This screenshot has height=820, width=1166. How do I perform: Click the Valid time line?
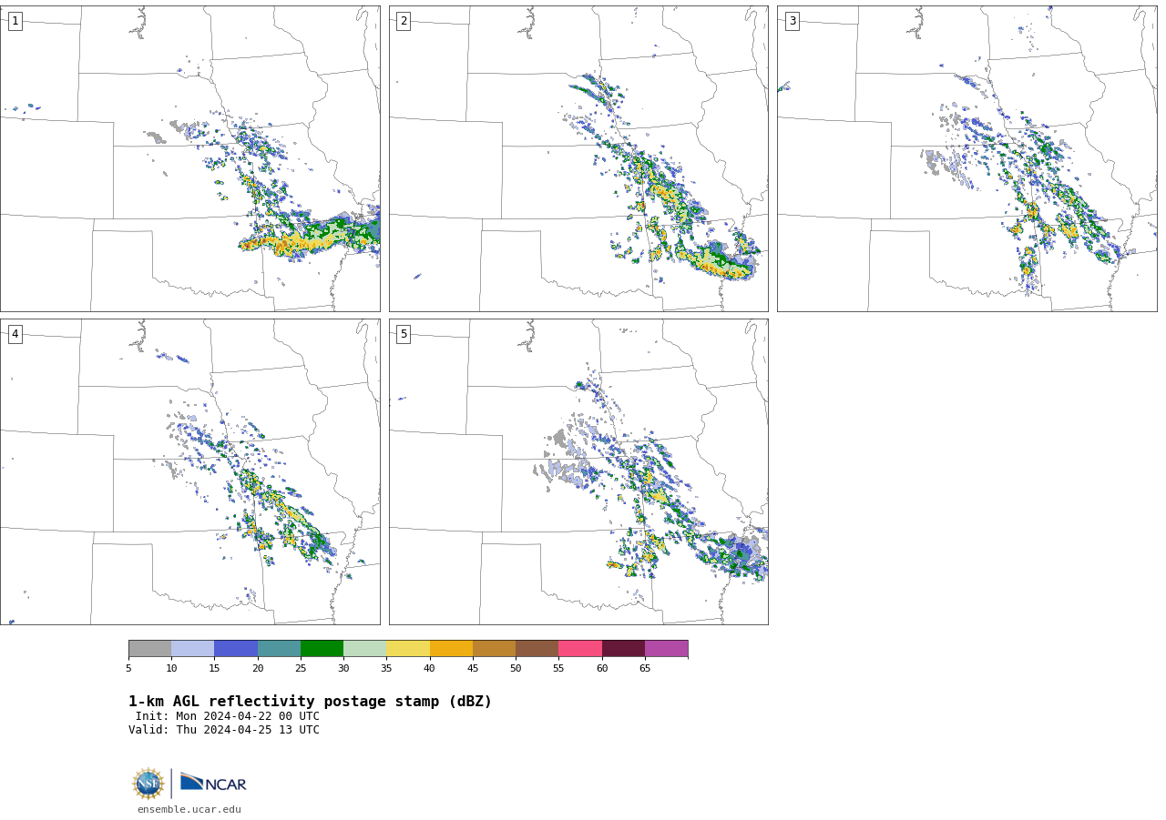(224, 730)
